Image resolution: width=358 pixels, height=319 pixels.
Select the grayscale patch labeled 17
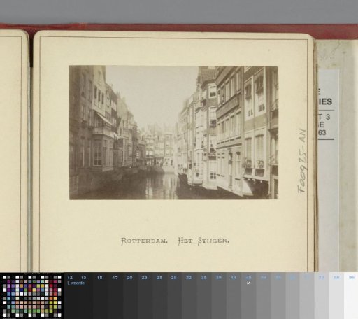click(115, 295)
